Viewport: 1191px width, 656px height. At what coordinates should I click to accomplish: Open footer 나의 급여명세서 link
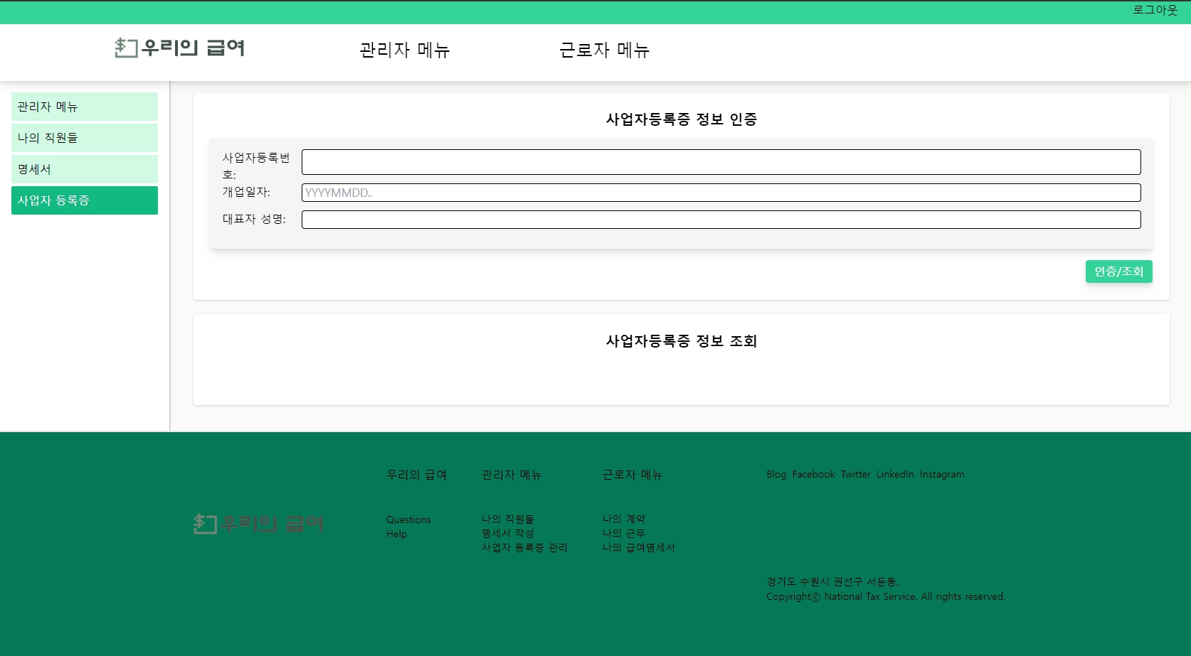click(639, 547)
